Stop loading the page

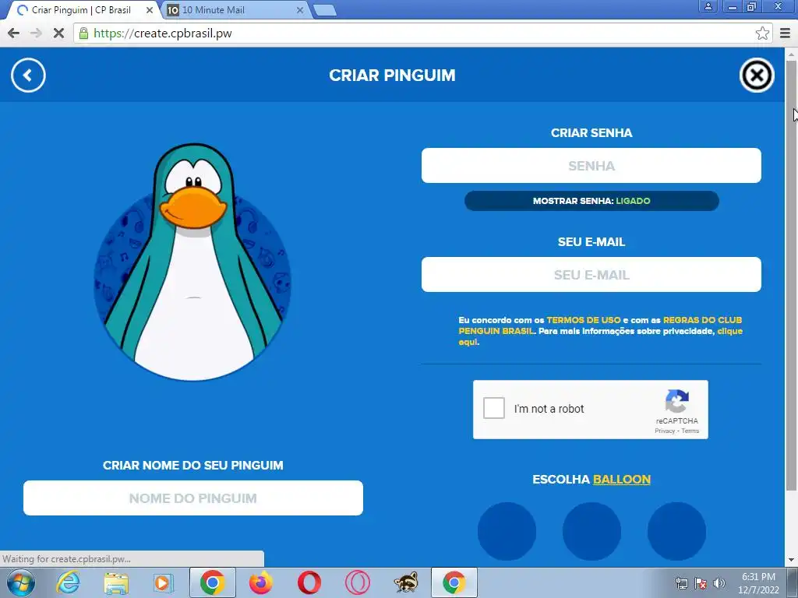(58, 33)
